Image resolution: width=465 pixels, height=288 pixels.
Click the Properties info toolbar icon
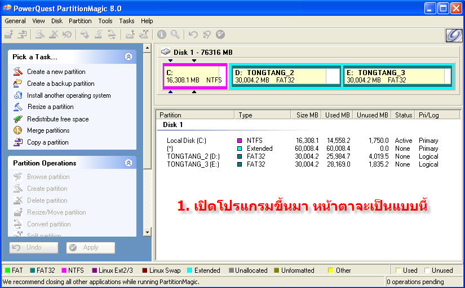[162, 35]
